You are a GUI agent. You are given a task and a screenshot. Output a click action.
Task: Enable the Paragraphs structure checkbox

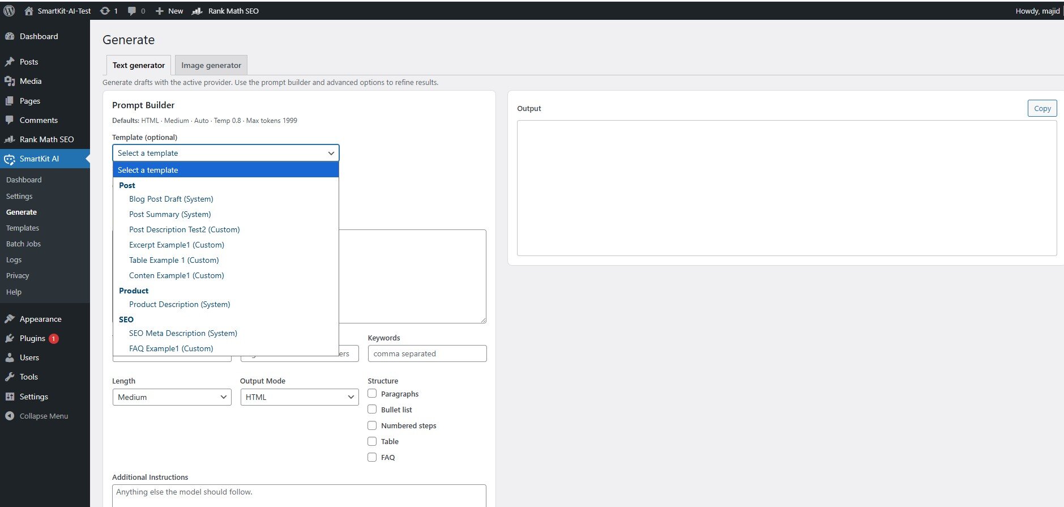pyautogui.click(x=372, y=394)
